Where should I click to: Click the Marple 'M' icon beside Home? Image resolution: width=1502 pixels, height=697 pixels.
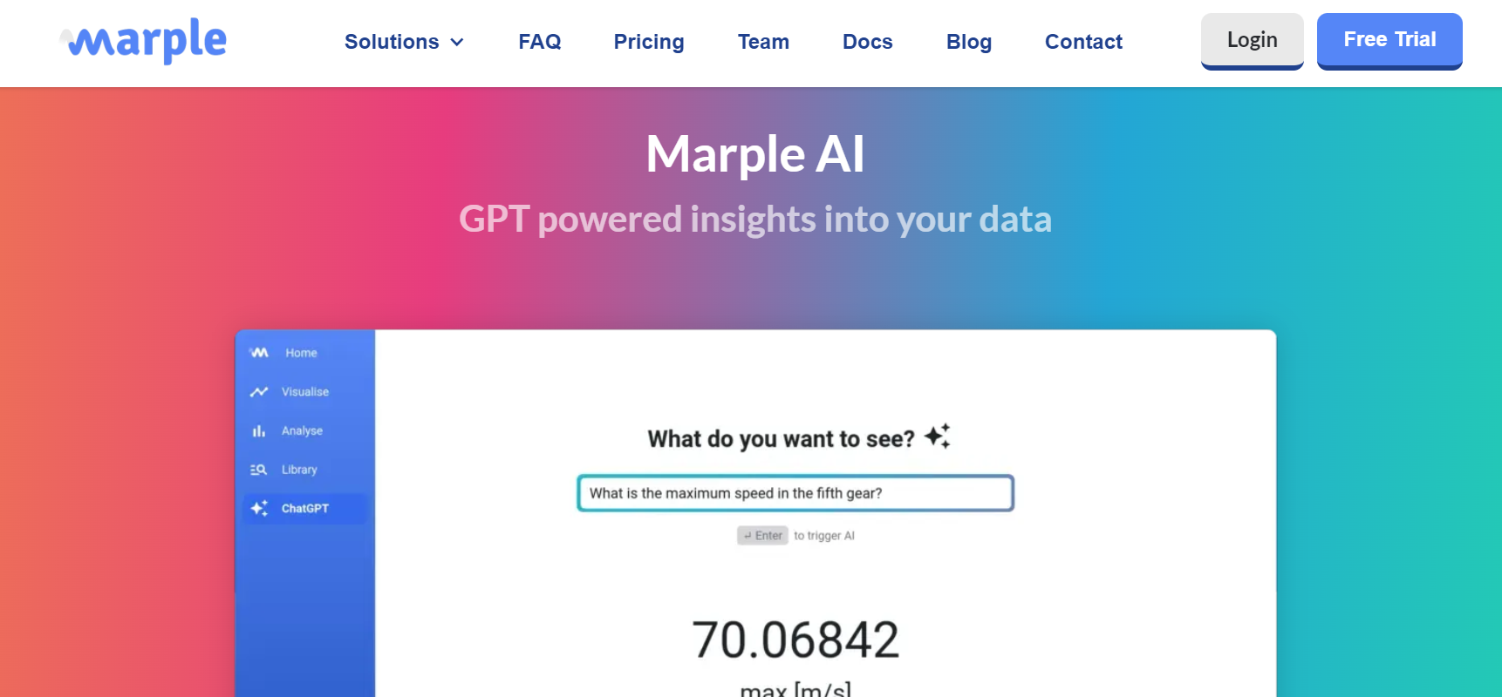click(259, 352)
